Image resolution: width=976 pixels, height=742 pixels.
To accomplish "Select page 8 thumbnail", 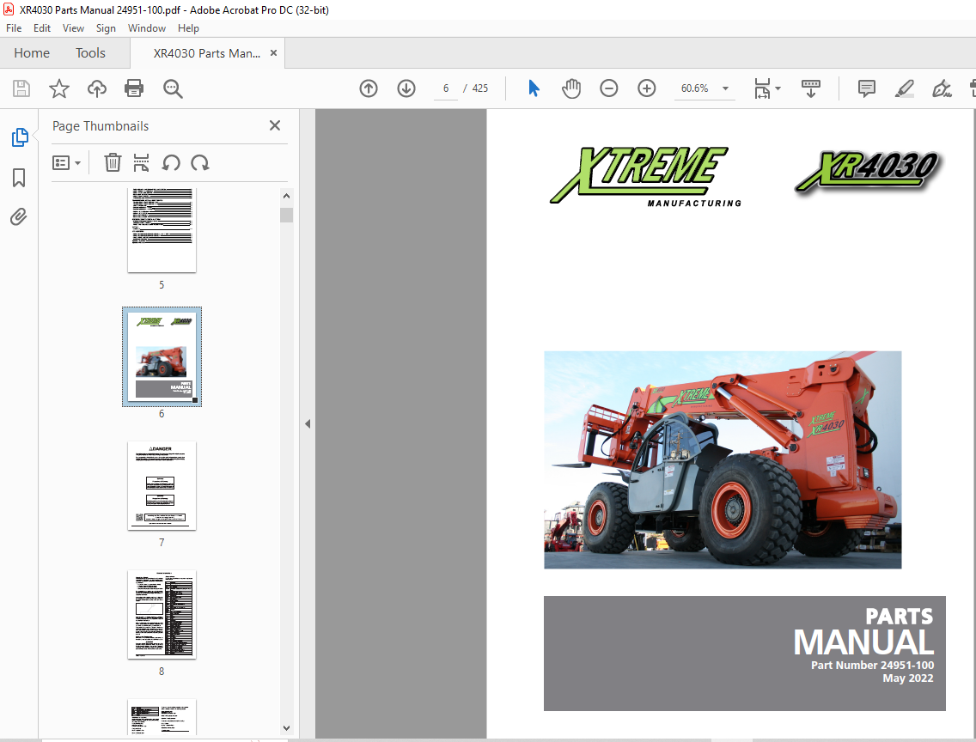I will 162,615.
